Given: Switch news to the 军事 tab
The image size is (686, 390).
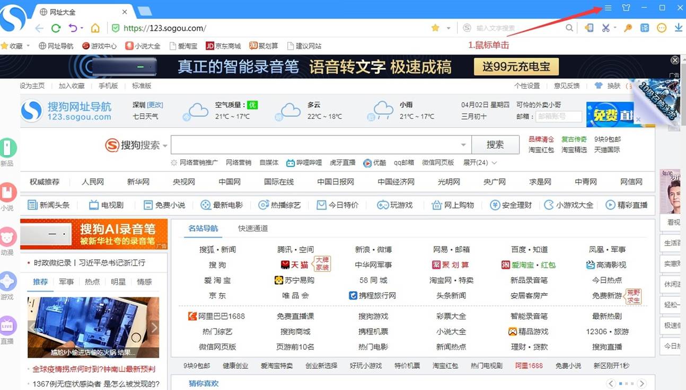Looking at the screenshot, I should (x=66, y=282).
